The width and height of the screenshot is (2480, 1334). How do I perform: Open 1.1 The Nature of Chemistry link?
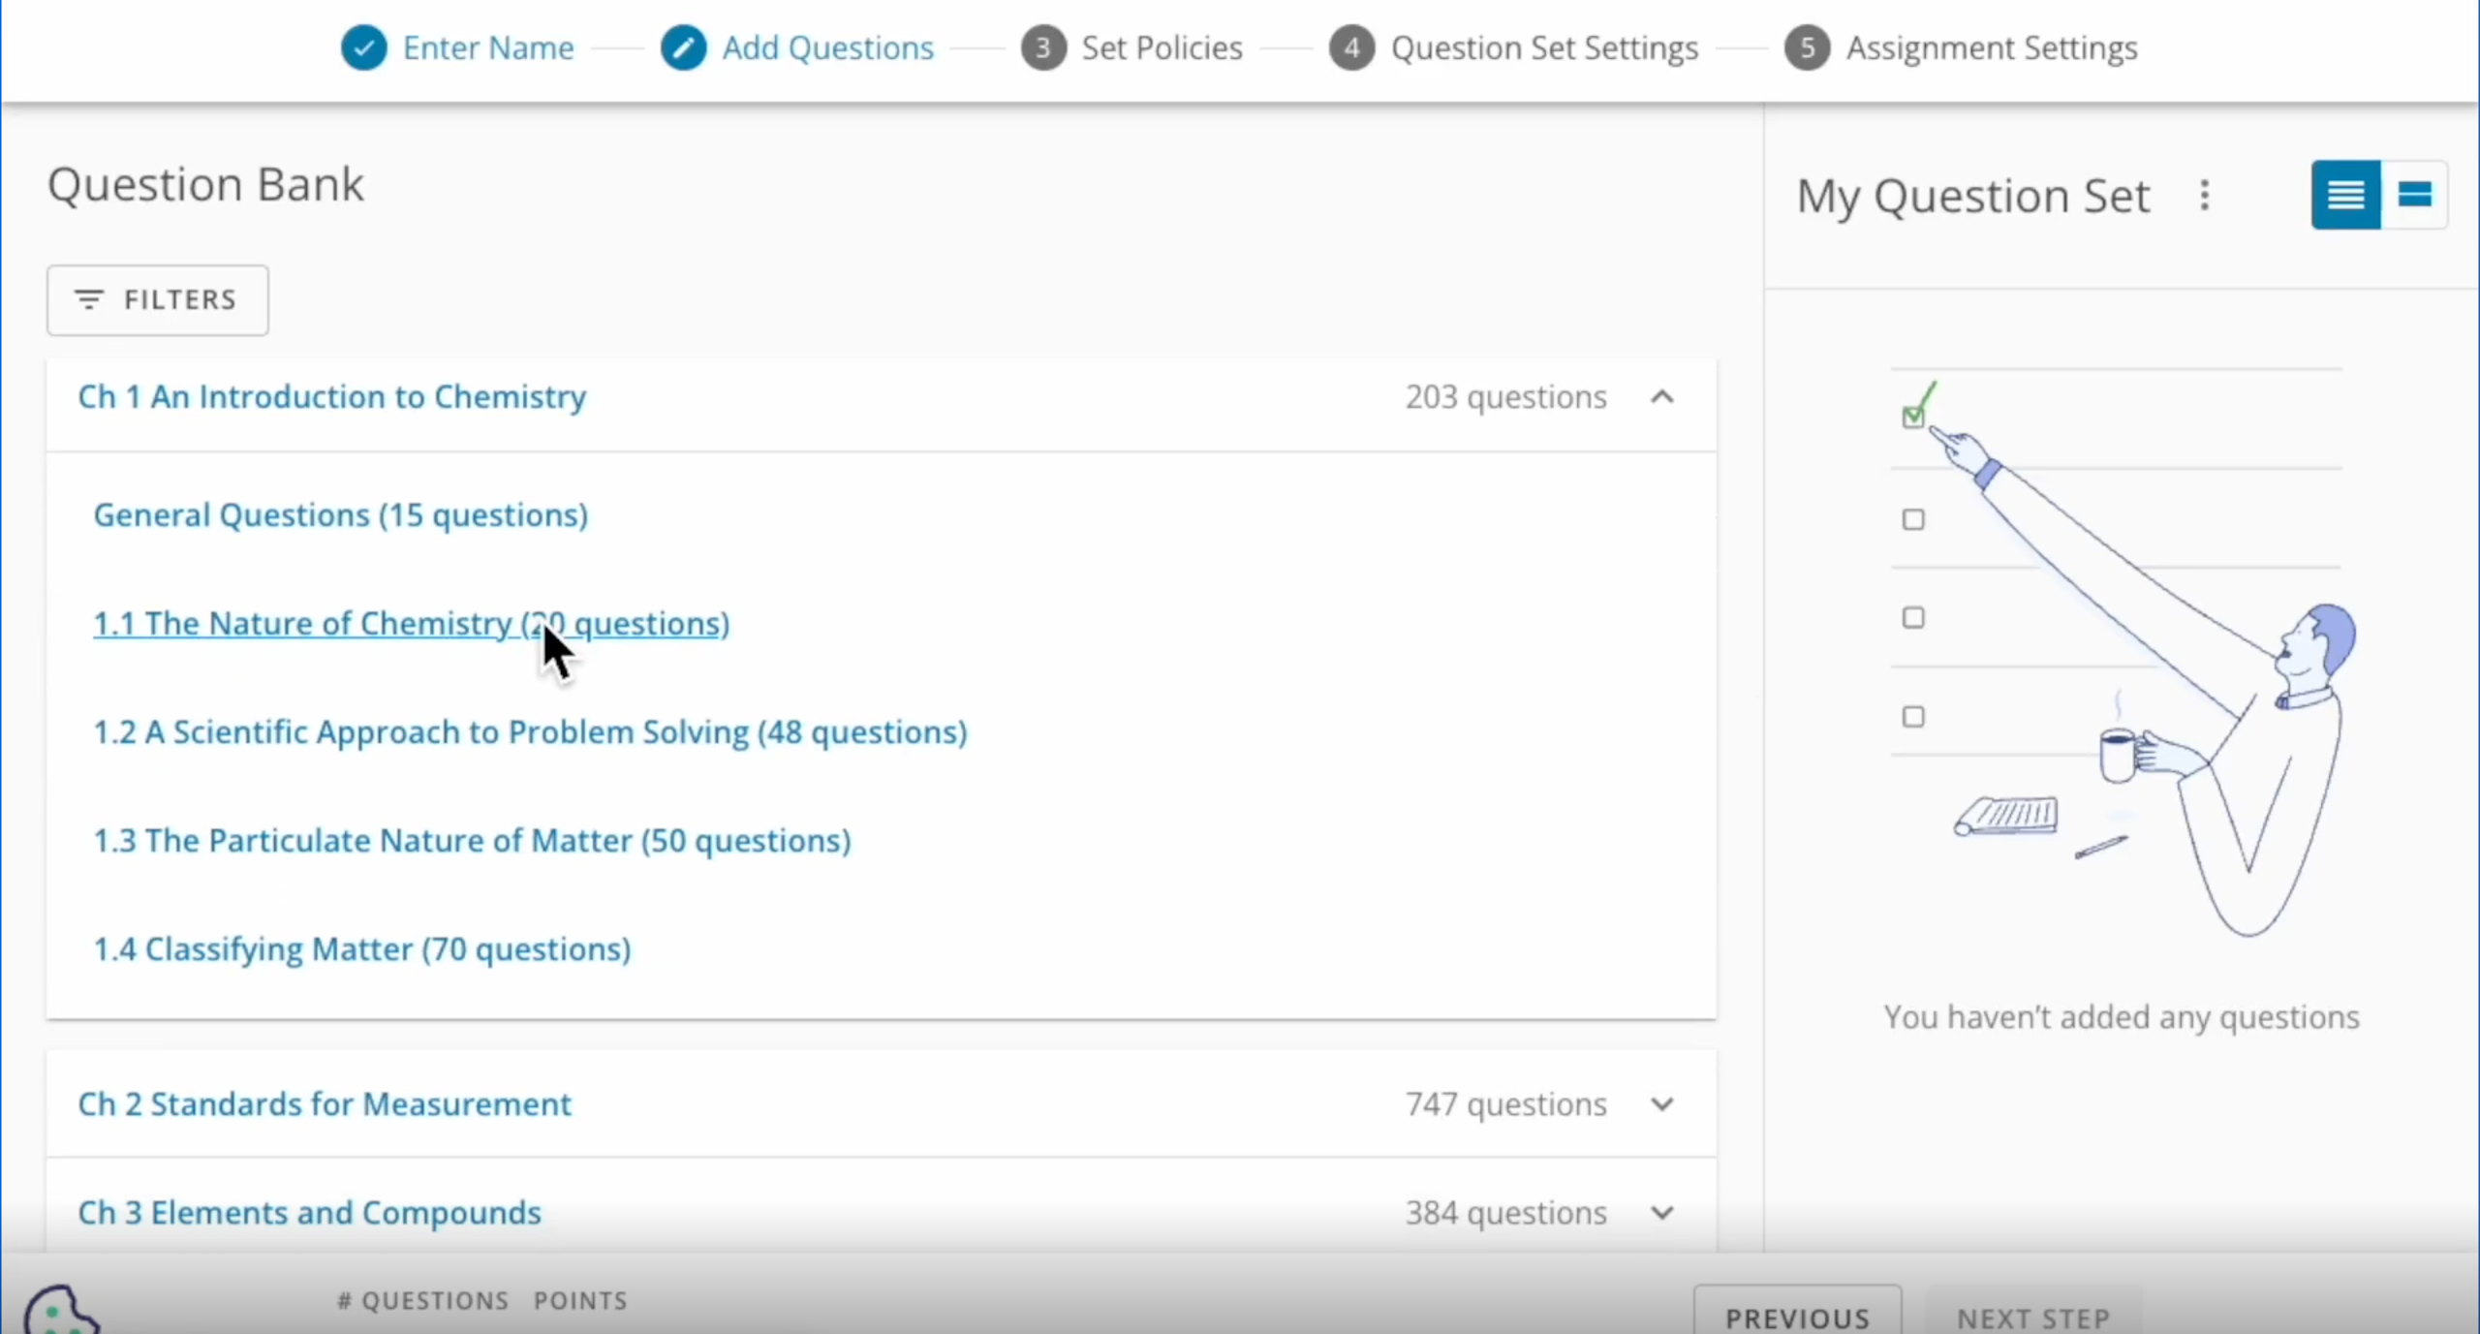click(x=412, y=624)
